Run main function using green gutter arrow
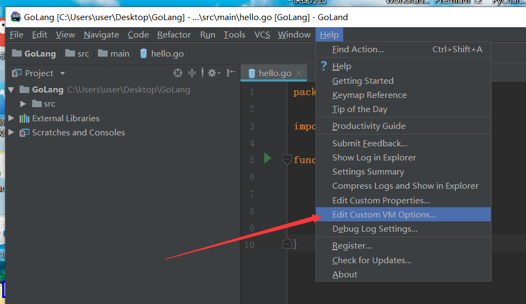 tap(268, 158)
